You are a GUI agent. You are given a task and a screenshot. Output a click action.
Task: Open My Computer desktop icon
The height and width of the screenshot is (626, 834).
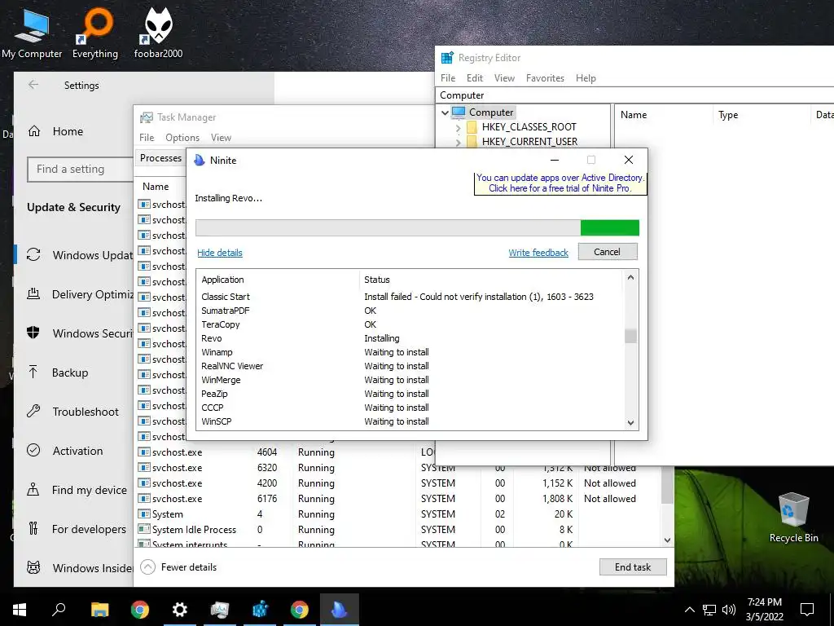click(32, 33)
